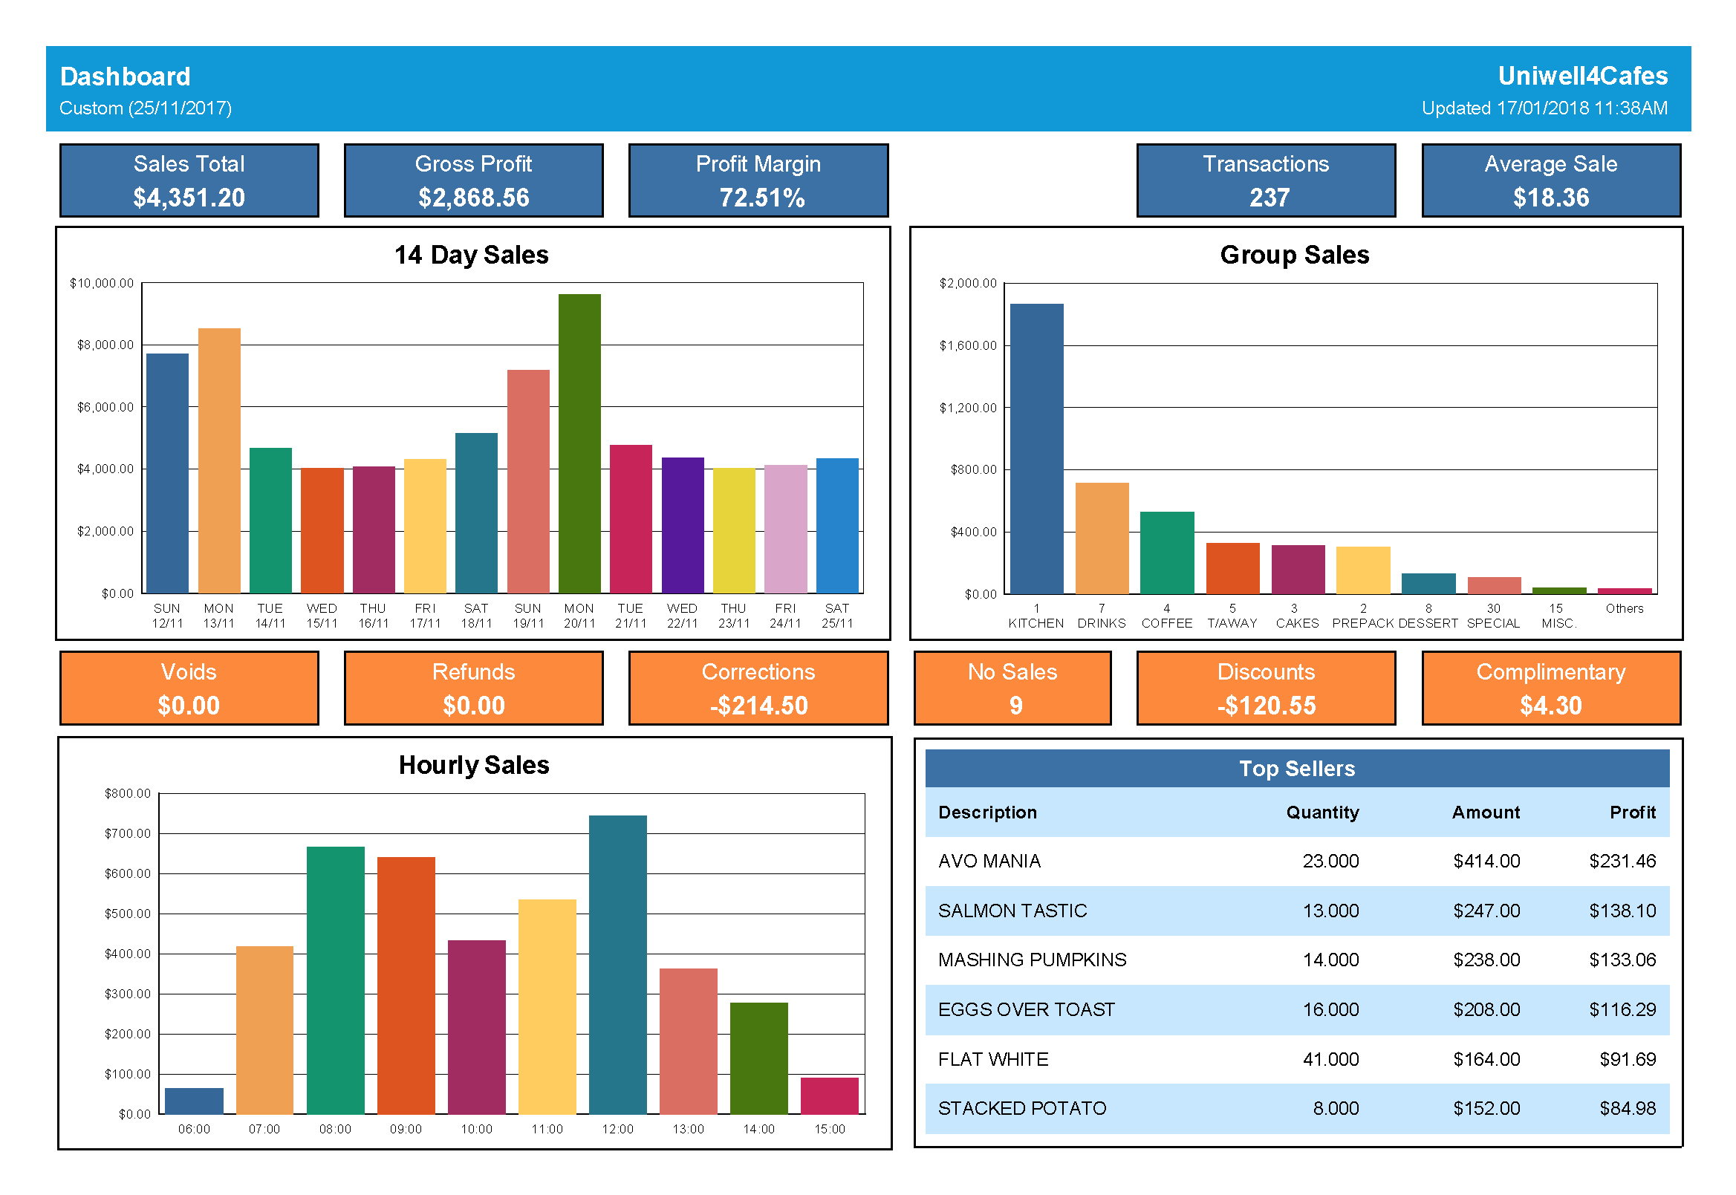Select the Gross Profit tile
Viewport: 1736px width, 1195px height.
pyautogui.click(x=473, y=180)
